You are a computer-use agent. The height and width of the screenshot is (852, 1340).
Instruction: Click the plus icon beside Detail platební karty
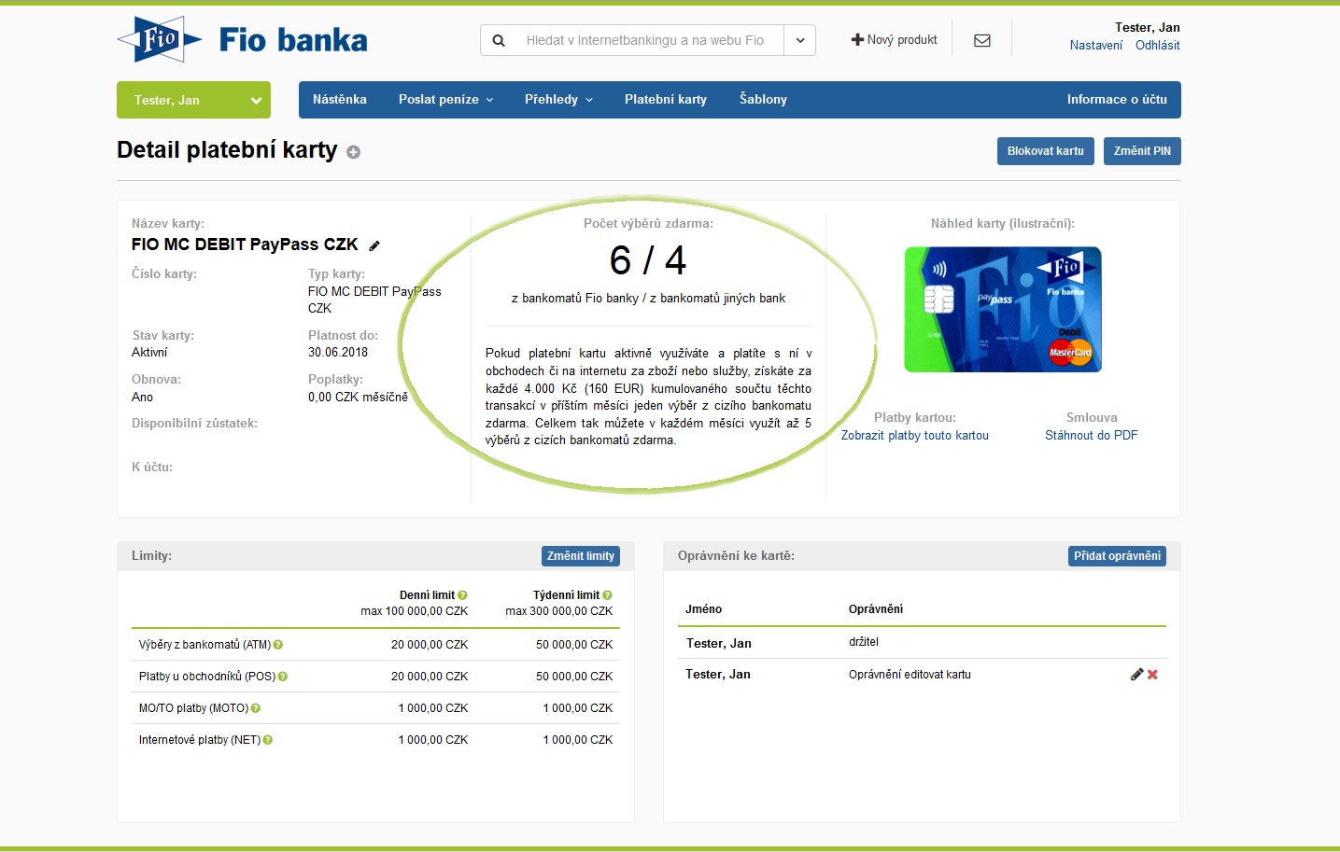pos(354,152)
